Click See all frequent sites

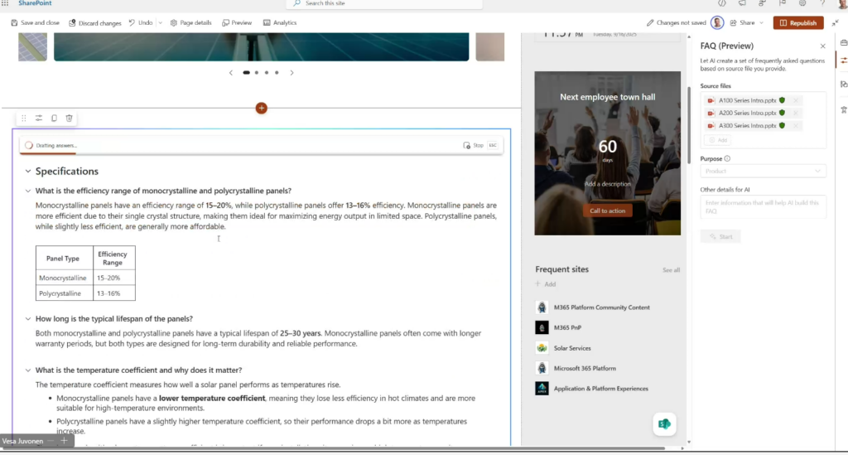(671, 270)
